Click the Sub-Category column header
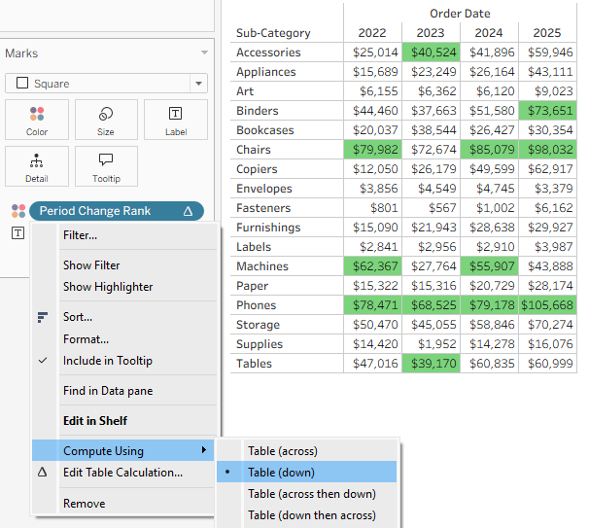 (x=273, y=33)
